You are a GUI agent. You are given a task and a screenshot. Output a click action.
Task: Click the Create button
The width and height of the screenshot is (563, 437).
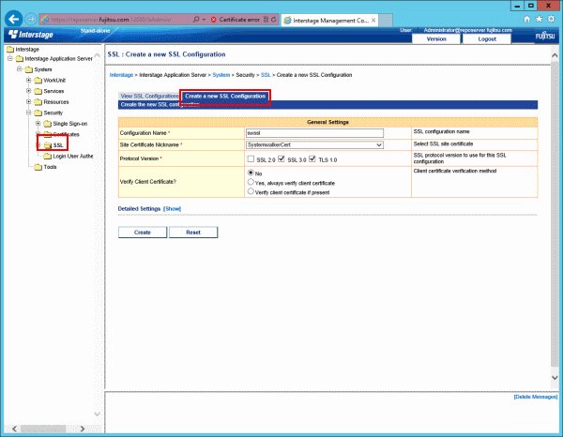(x=143, y=233)
